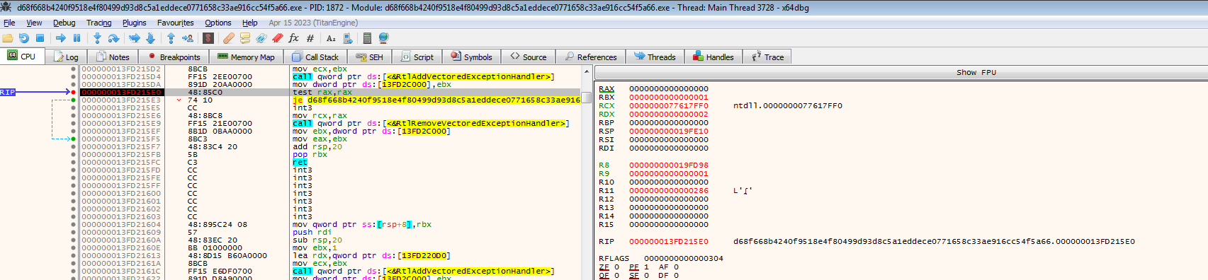
Task: Open Variables with the hash icon
Action: pyautogui.click(x=310, y=38)
